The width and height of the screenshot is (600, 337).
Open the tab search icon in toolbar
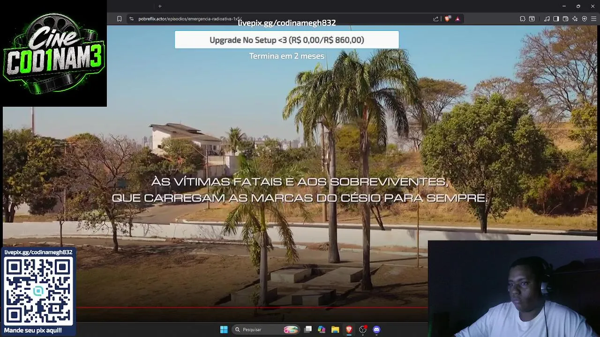[x=532, y=19]
